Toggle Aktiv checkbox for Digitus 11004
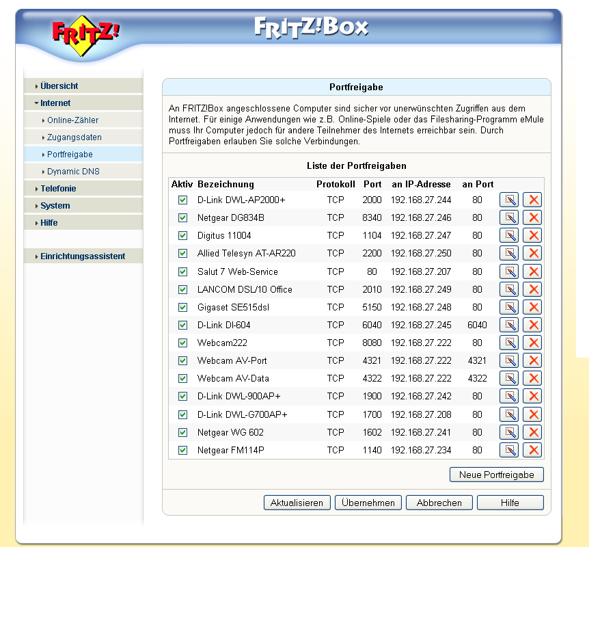 [x=183, y=236]
